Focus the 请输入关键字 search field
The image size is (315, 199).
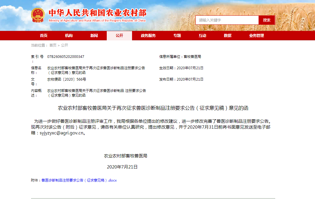pos(227,20)
